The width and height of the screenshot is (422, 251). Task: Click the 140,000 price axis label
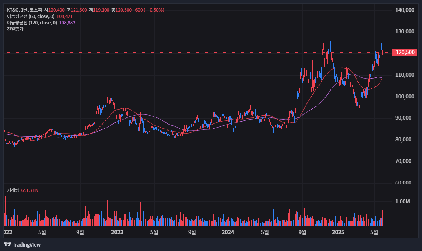tap(405, 10)
